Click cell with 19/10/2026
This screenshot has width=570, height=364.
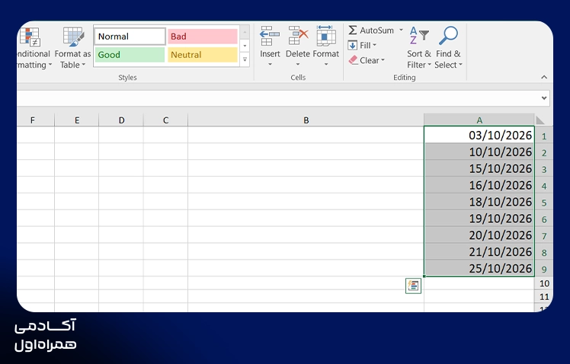(479, 219)
